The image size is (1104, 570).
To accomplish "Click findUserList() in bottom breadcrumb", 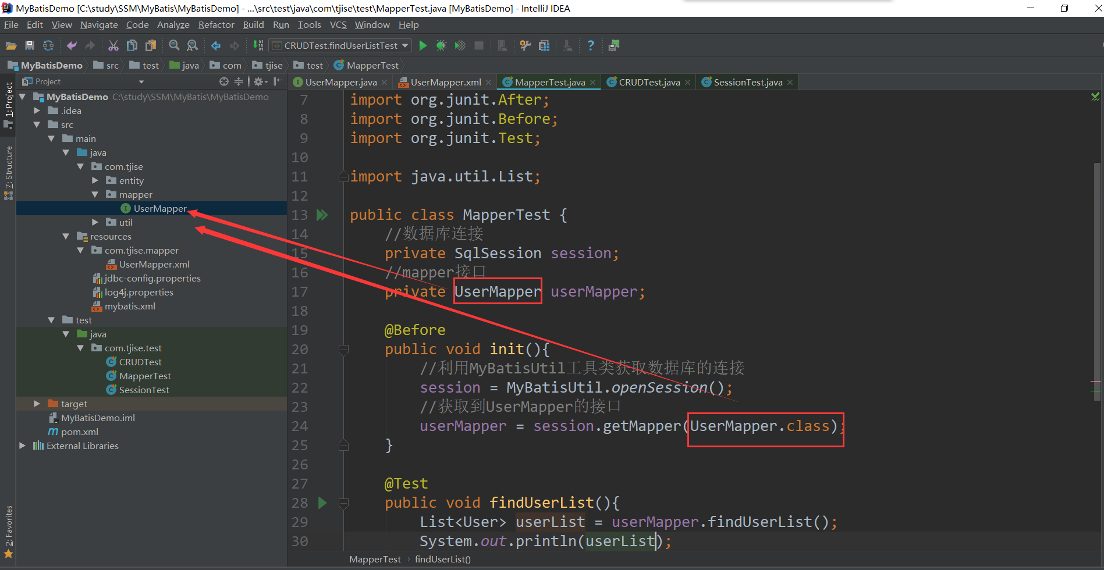I will pos(442,559).
